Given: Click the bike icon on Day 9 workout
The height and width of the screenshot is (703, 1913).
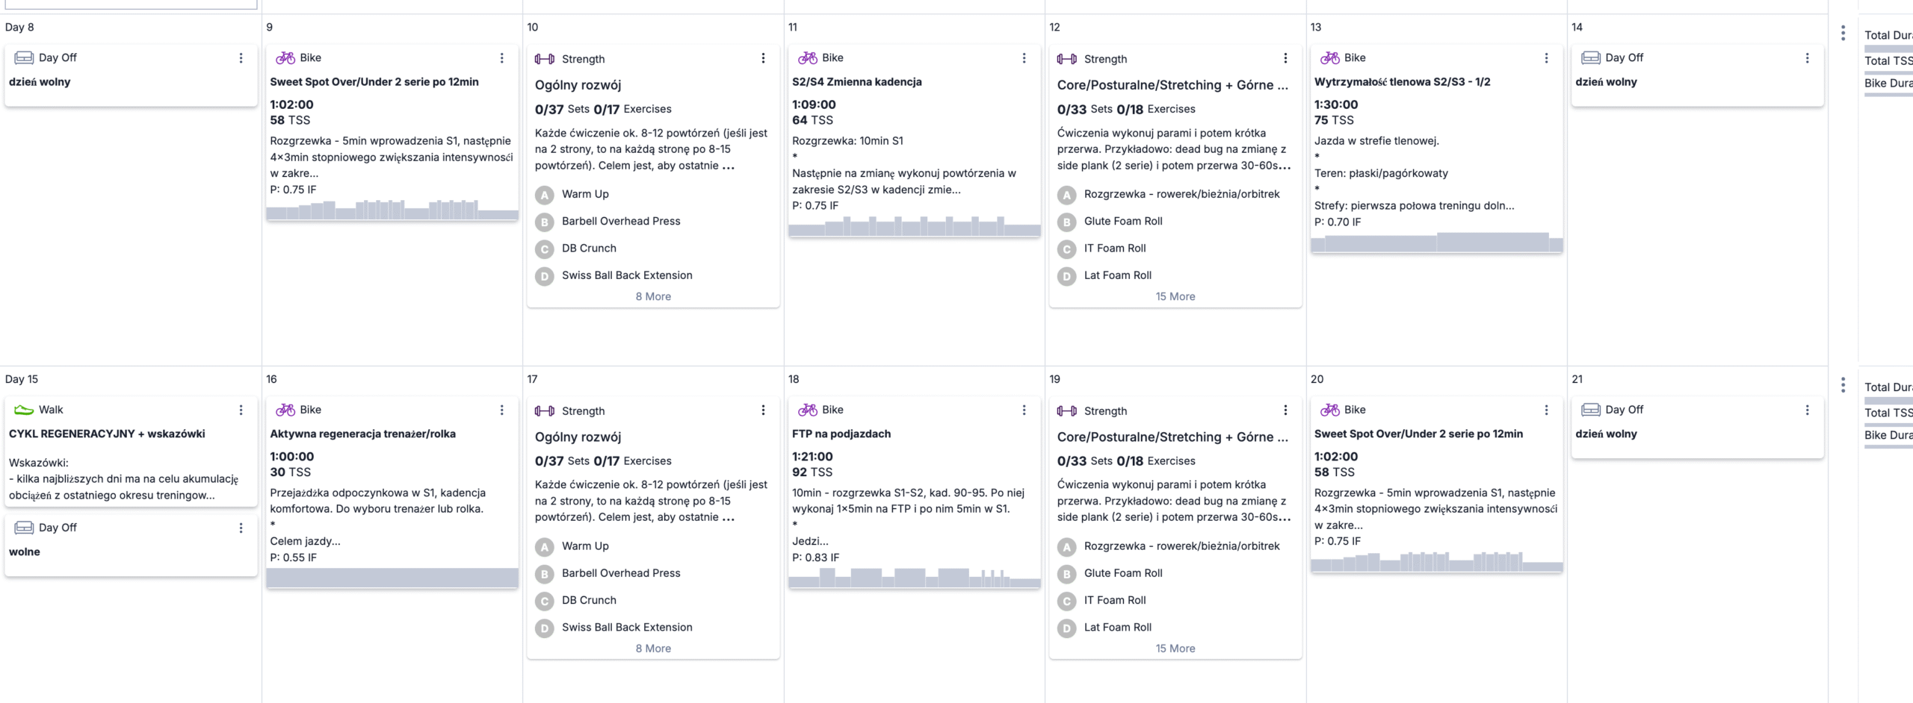Looking at the screenshot, I should pyautogui.click(x=285, y=58).
